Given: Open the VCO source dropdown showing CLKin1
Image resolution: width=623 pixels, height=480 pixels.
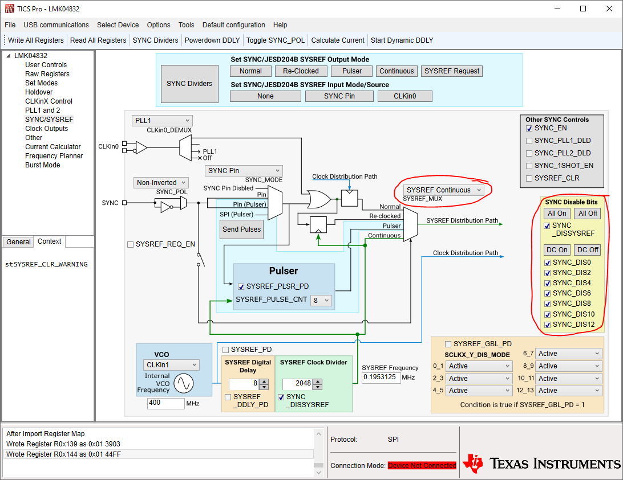Looking at the screenshot, I should 171,365.
